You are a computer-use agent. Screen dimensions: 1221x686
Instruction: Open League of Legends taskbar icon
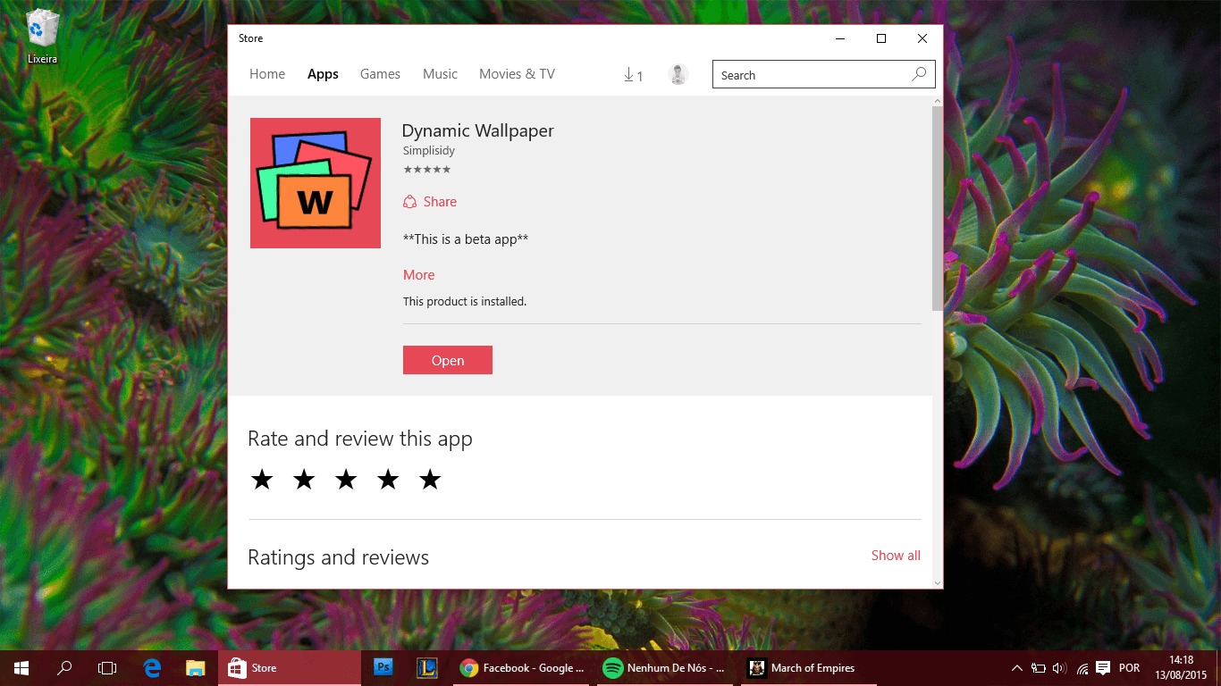426,668
